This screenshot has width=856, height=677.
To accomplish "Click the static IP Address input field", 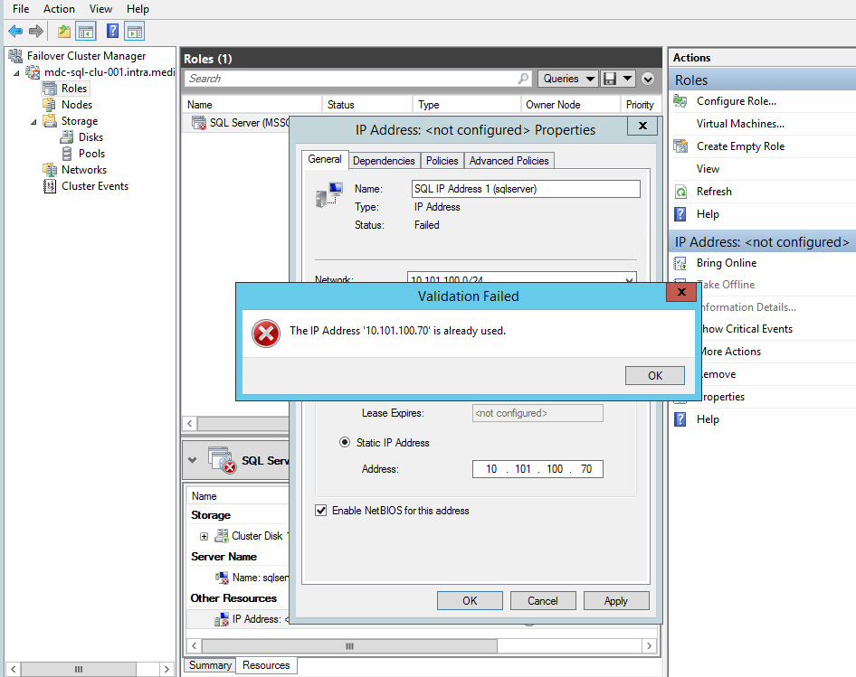I will [x=537, y=469].
